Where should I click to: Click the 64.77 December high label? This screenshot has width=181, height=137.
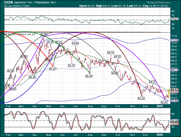152,82
